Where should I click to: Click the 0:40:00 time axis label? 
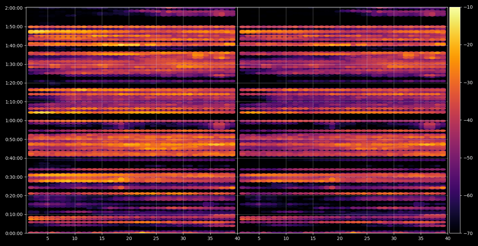[x=14, y=158]
